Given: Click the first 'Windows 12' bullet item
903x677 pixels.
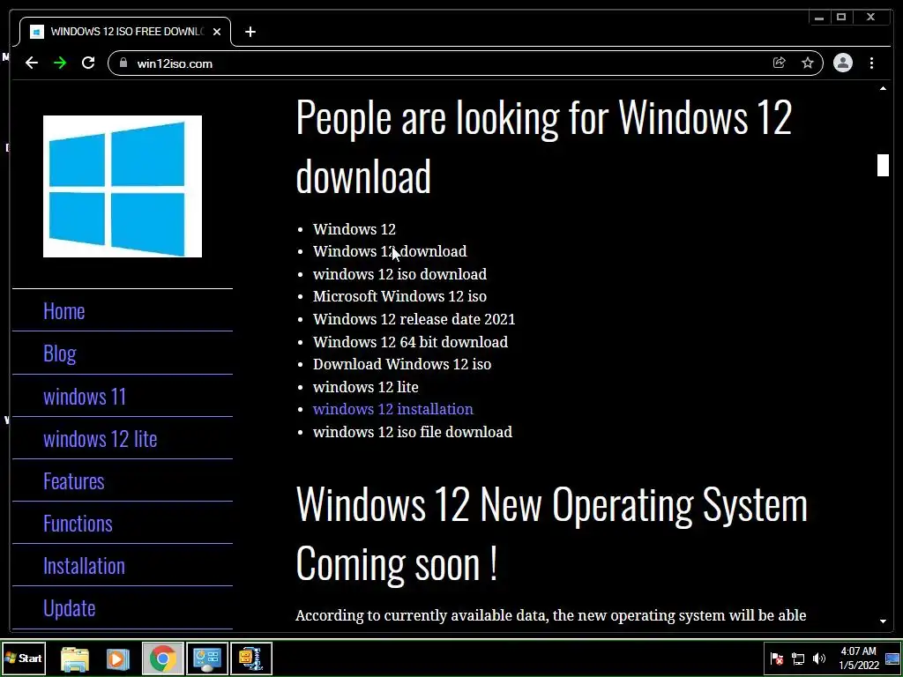Looking at the screenshot, I should [354, 229].
